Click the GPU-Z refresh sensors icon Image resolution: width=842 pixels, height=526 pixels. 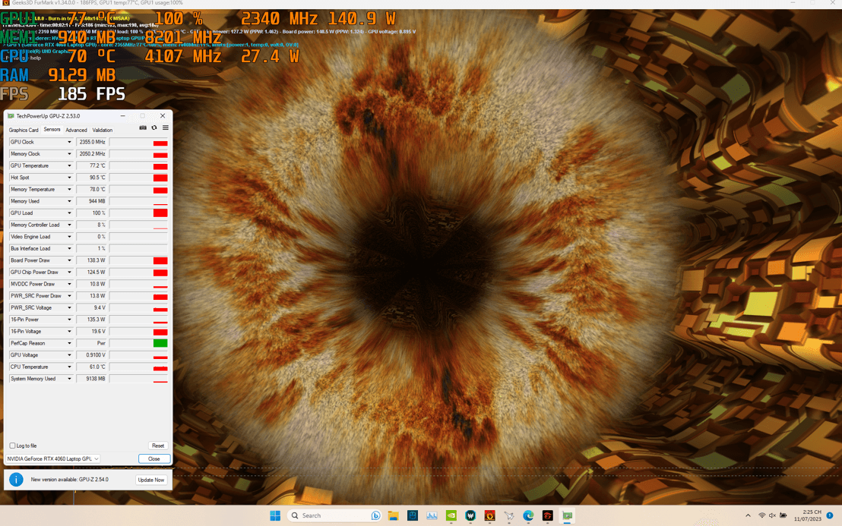(x=154, y=128)
